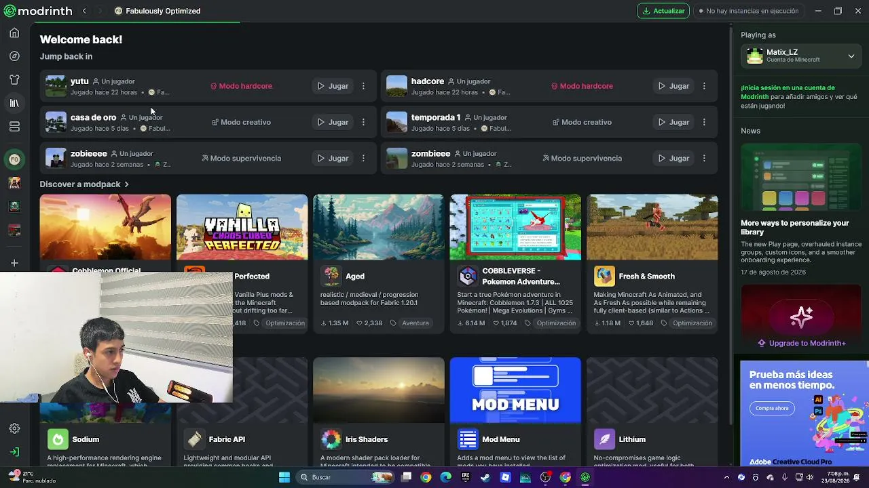This screenshot has height=488, width=869.
Task: Open the Cobblemon Official modpack image
Action: 105,227
